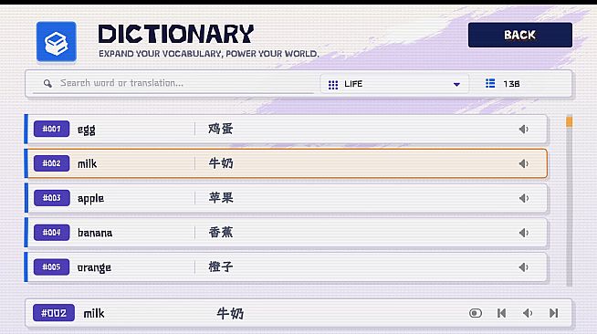Play audio in bottom detail bar

tap(528, 313)
